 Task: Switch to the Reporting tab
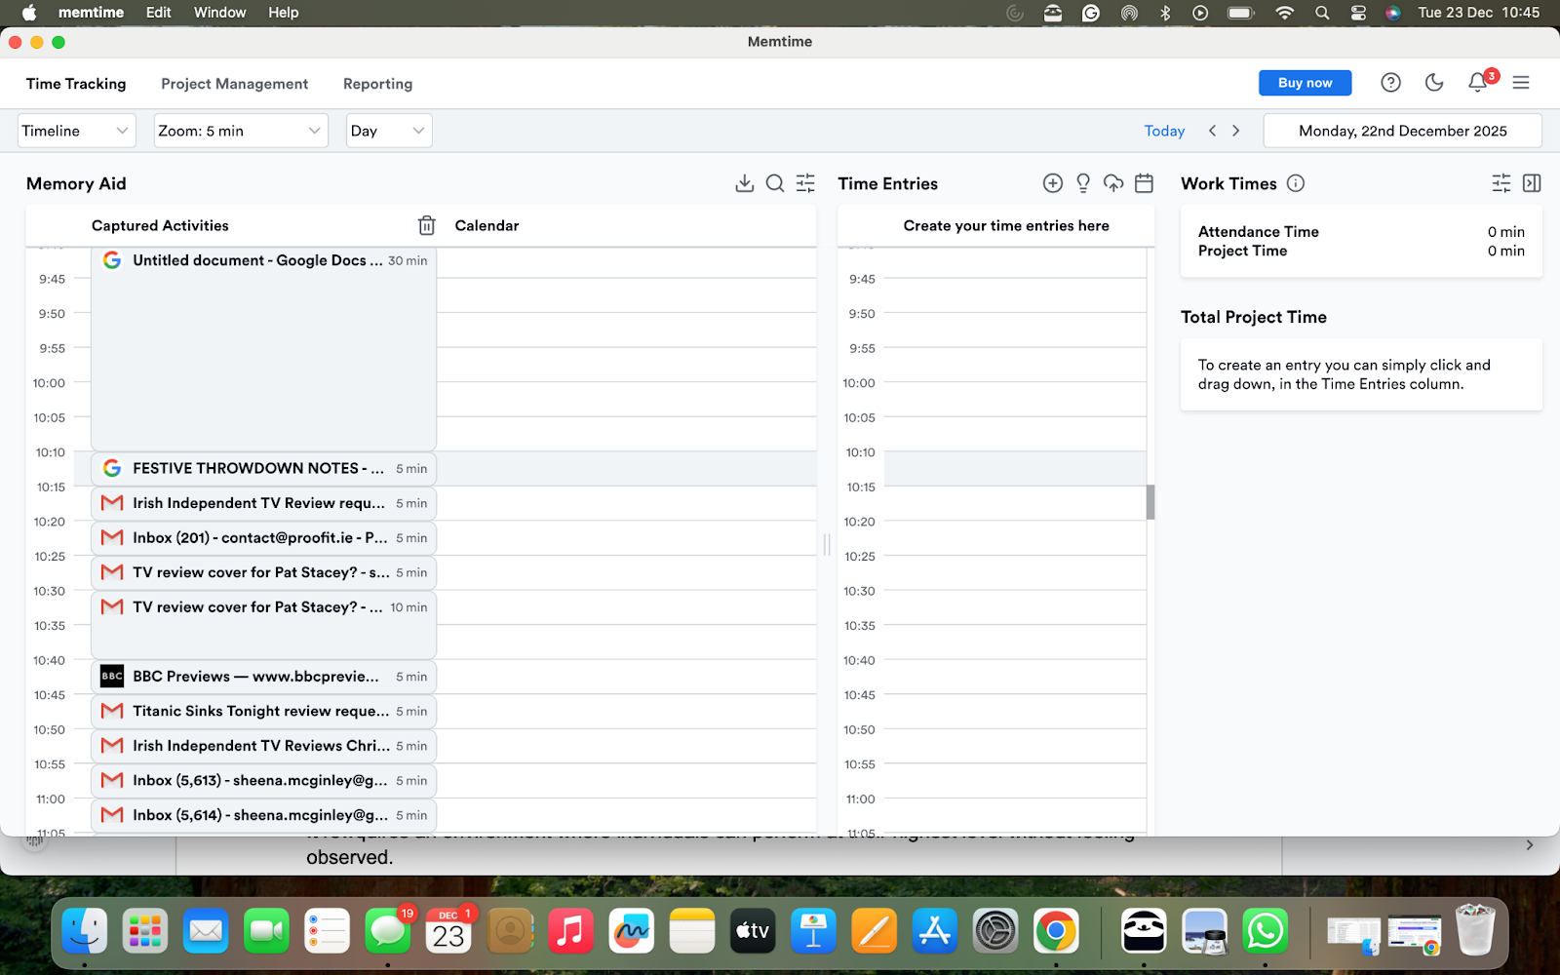coord(377,84)
